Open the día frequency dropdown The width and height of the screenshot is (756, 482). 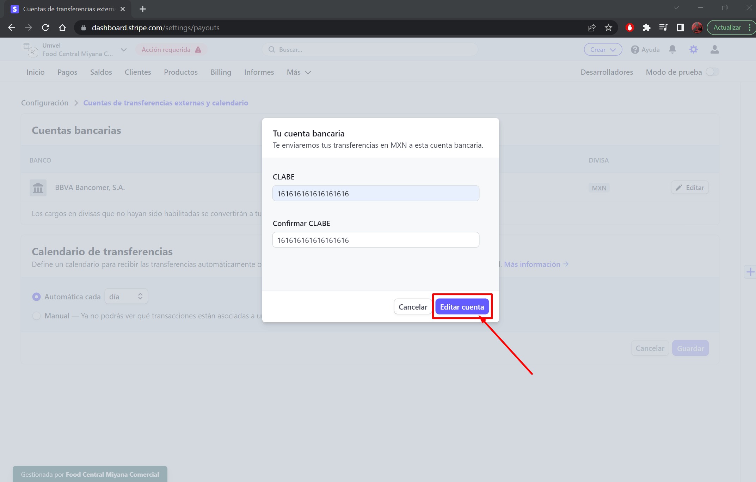(126, 297)
